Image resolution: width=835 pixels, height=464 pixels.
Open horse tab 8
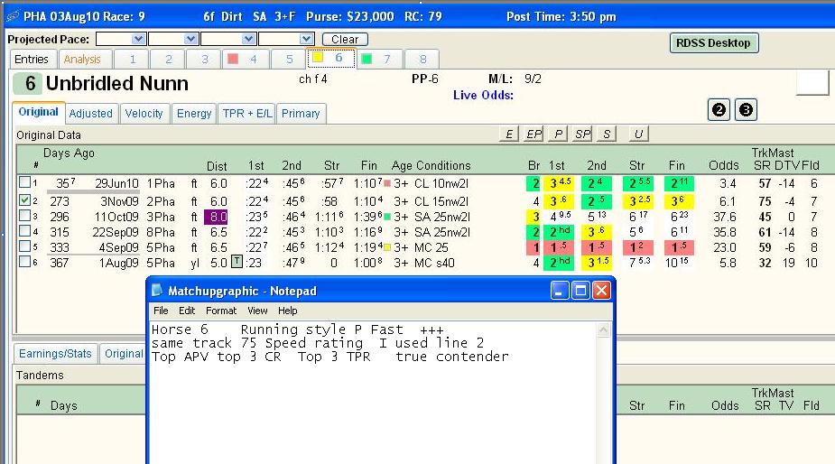point(422,60)
